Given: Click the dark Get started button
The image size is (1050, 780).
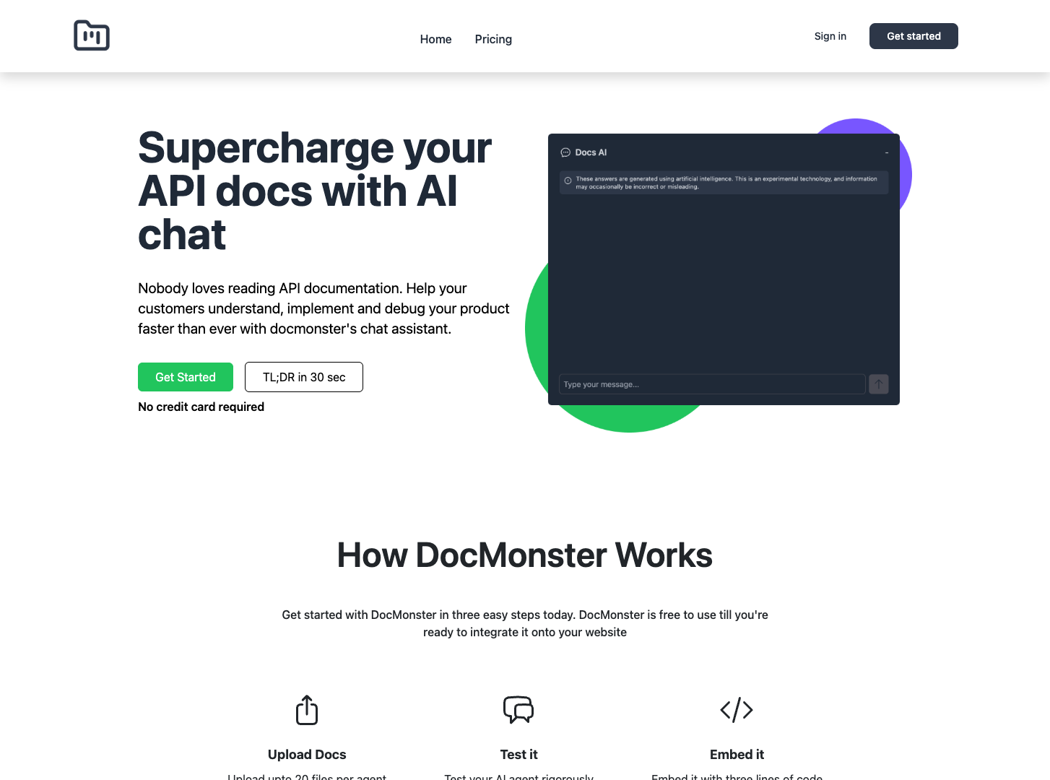Looking at the screenshot, I should [914, 36].
